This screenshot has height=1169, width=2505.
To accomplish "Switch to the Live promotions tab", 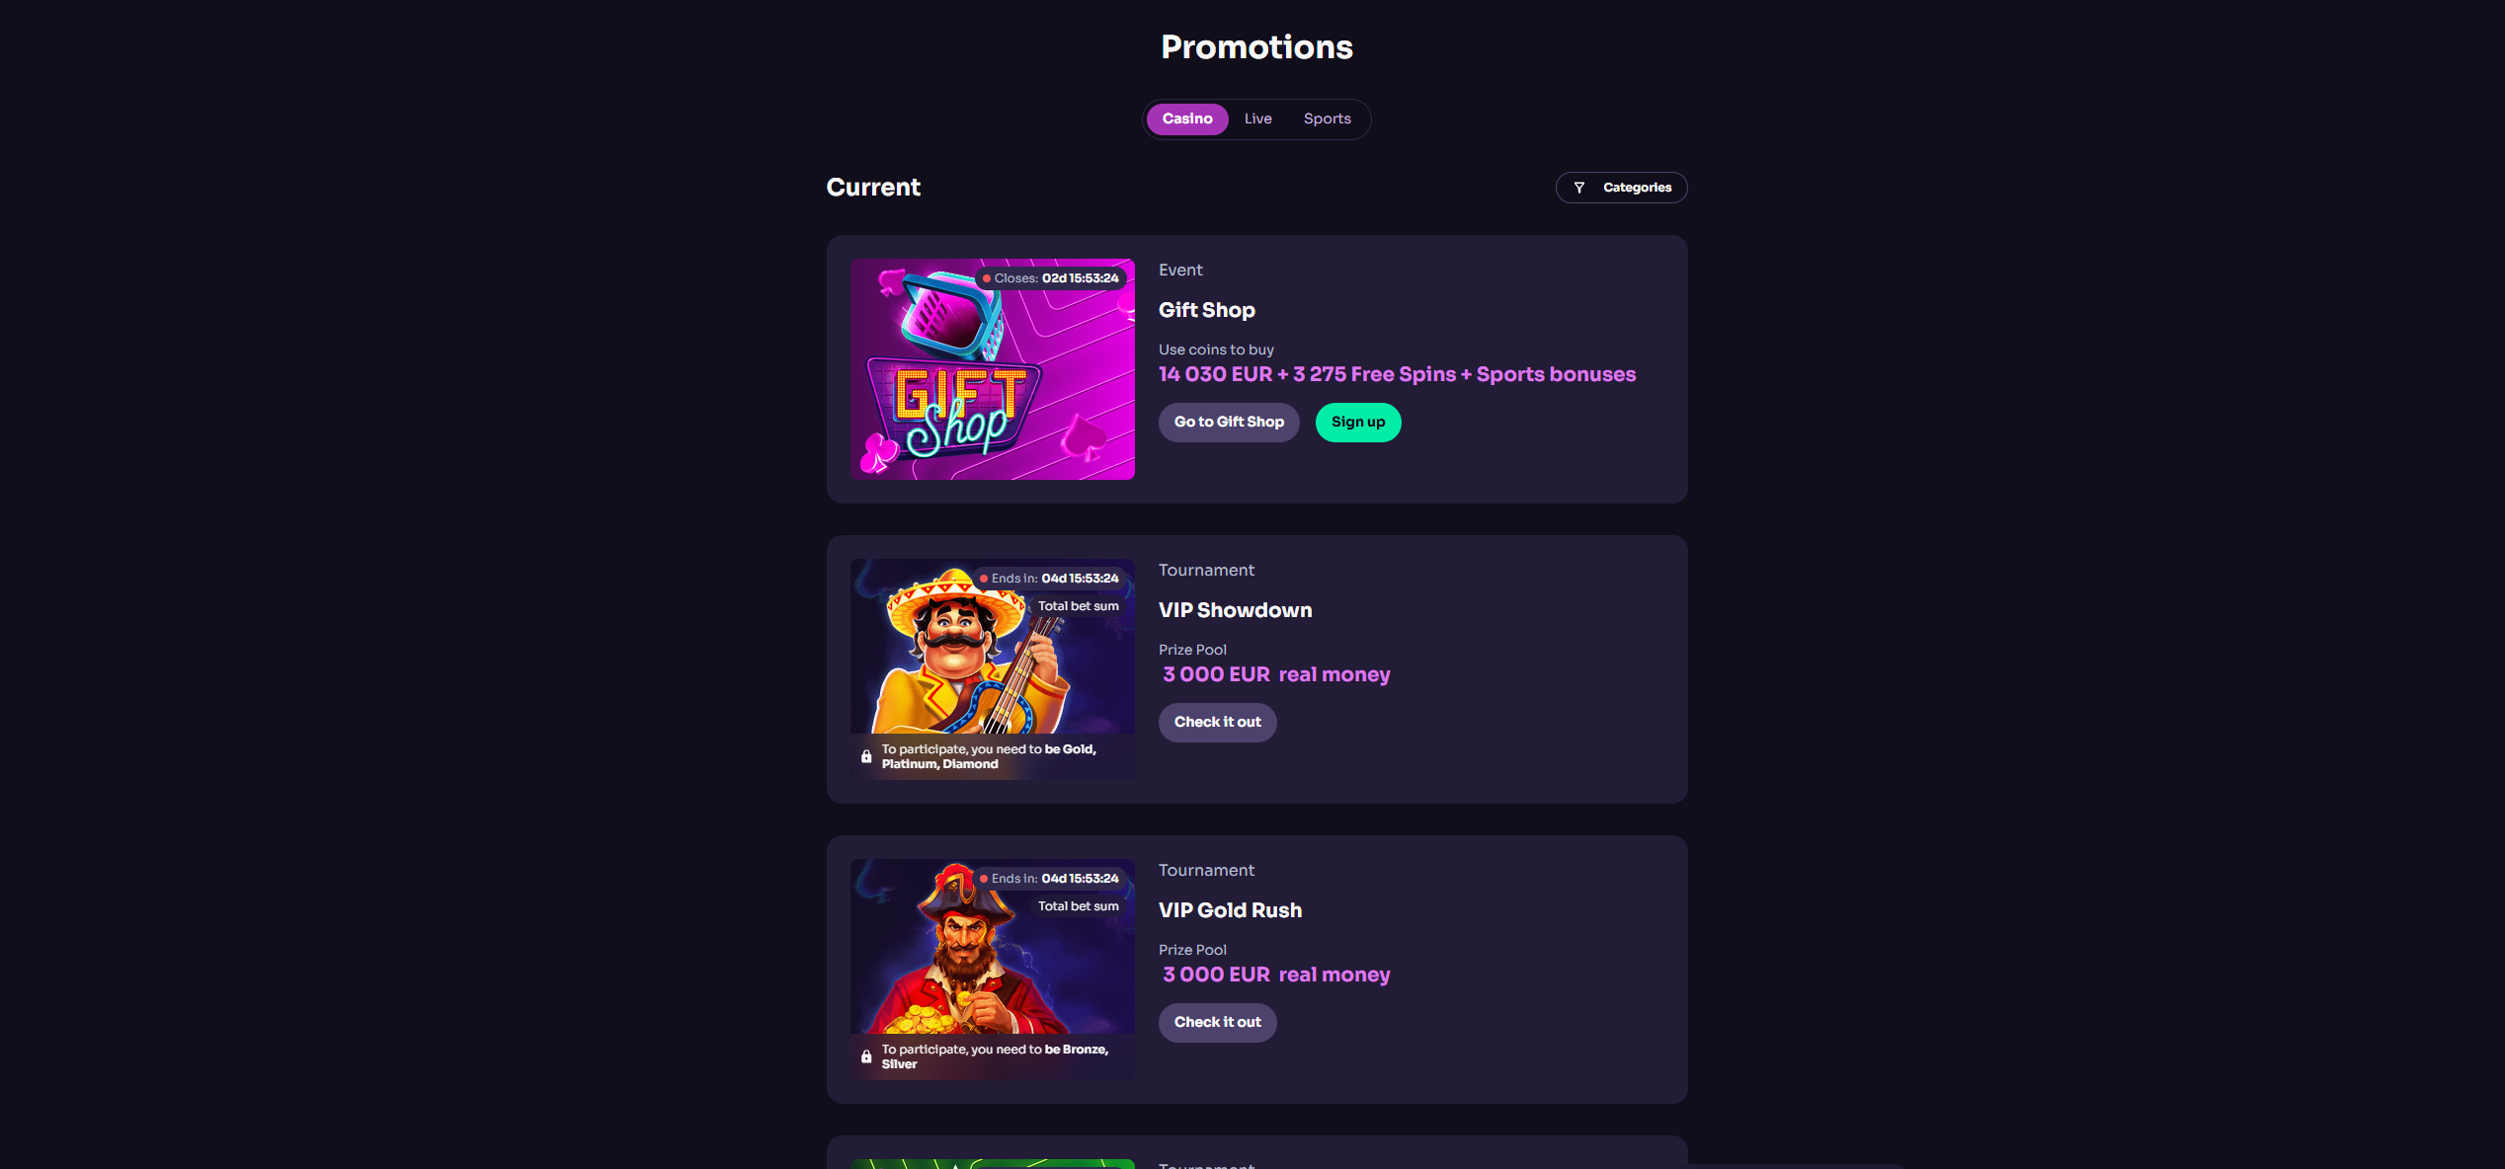I will [1257, 119].
